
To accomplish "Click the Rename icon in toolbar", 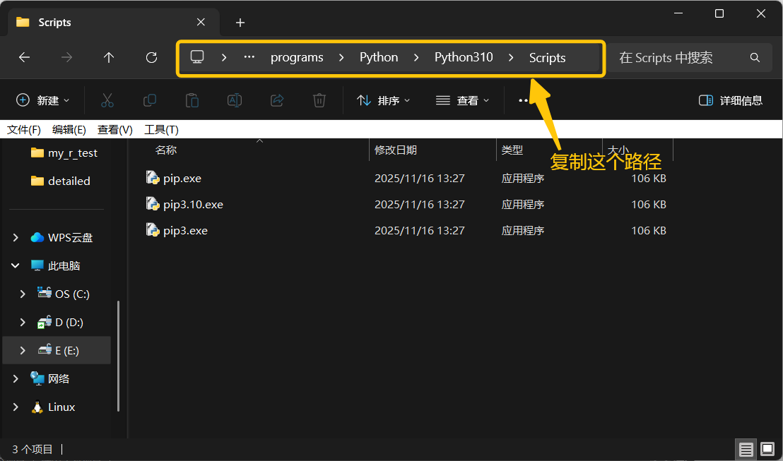I will coord(235,100).
